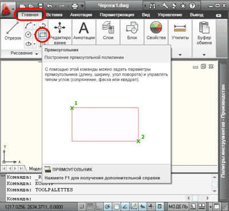The width and height of the screenshot is (229, 211).
Task: Select the Arc drawing tool
Action: pyautogui.click(x=28, y=25)
